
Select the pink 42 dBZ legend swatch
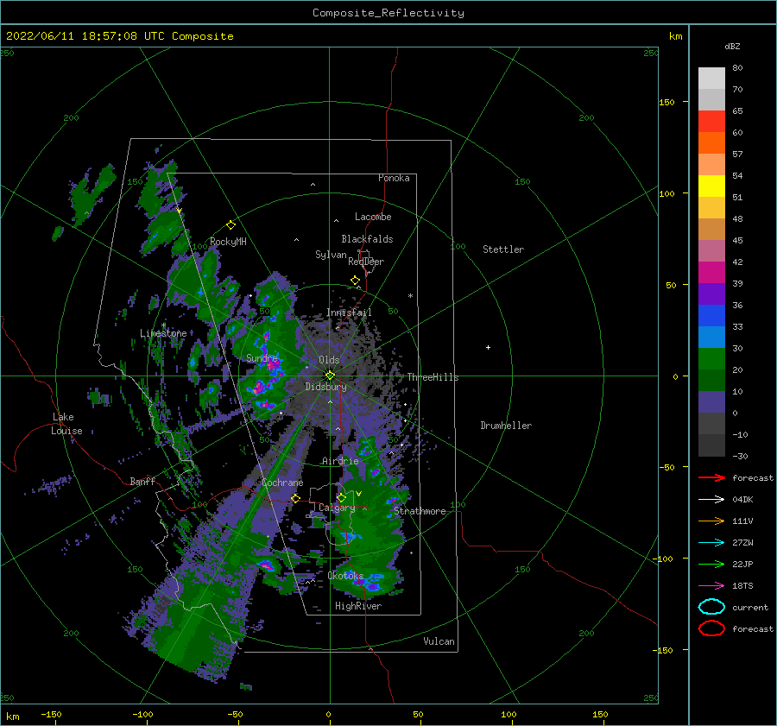(711, 250)
